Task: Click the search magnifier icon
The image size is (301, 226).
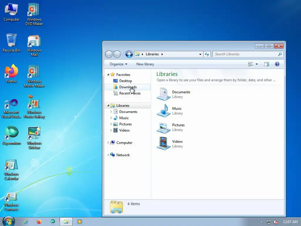Action: (x=280, y=54)
